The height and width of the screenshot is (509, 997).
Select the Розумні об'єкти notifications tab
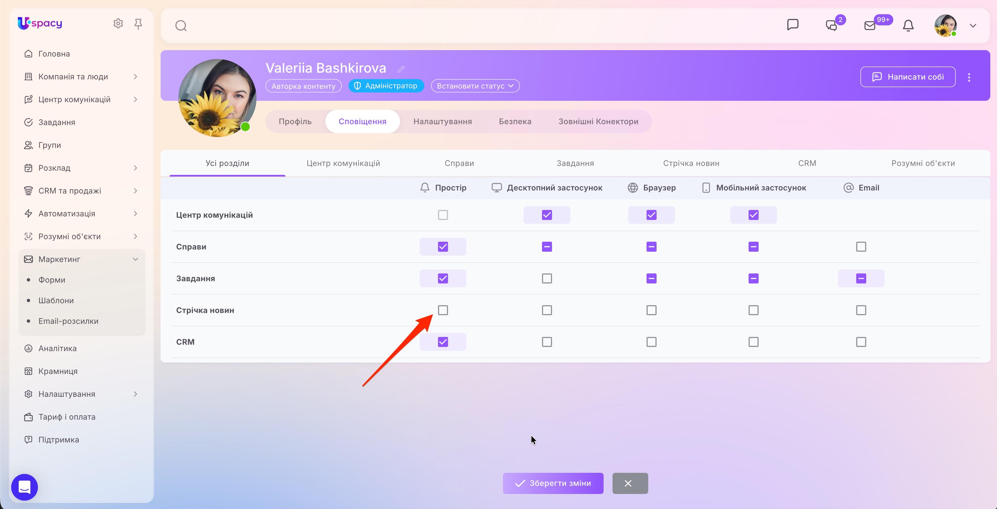click(x=923, y=163)
